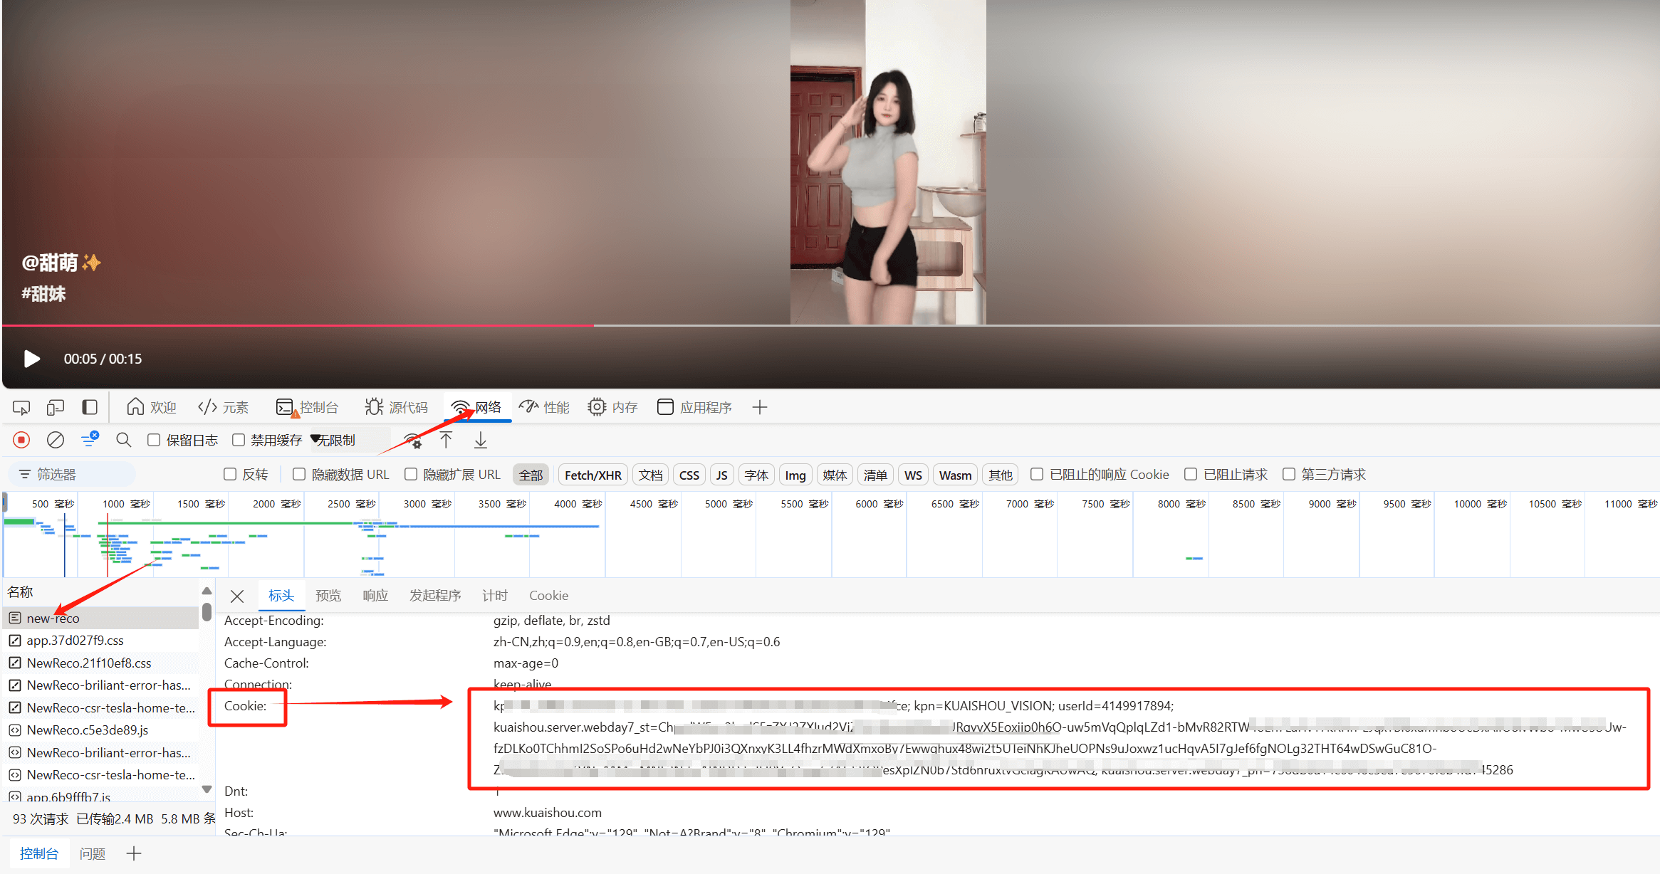1660x874 pixels.
Task: Open the 内存 memory tab
Action: 612,407
